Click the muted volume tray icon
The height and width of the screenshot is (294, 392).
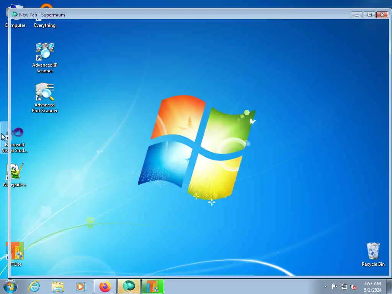[353, 287]
